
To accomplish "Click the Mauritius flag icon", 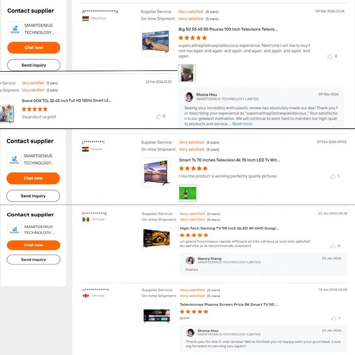I will pos(85,18).
